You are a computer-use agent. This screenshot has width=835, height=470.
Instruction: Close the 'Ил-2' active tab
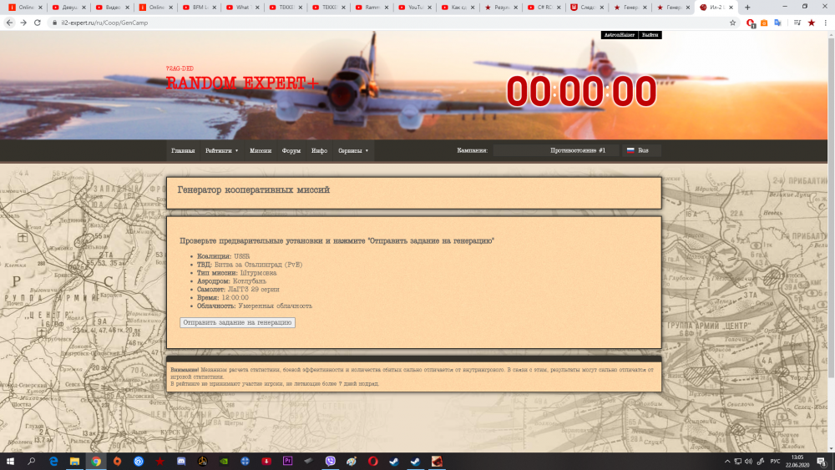click(x=731, y=8)
